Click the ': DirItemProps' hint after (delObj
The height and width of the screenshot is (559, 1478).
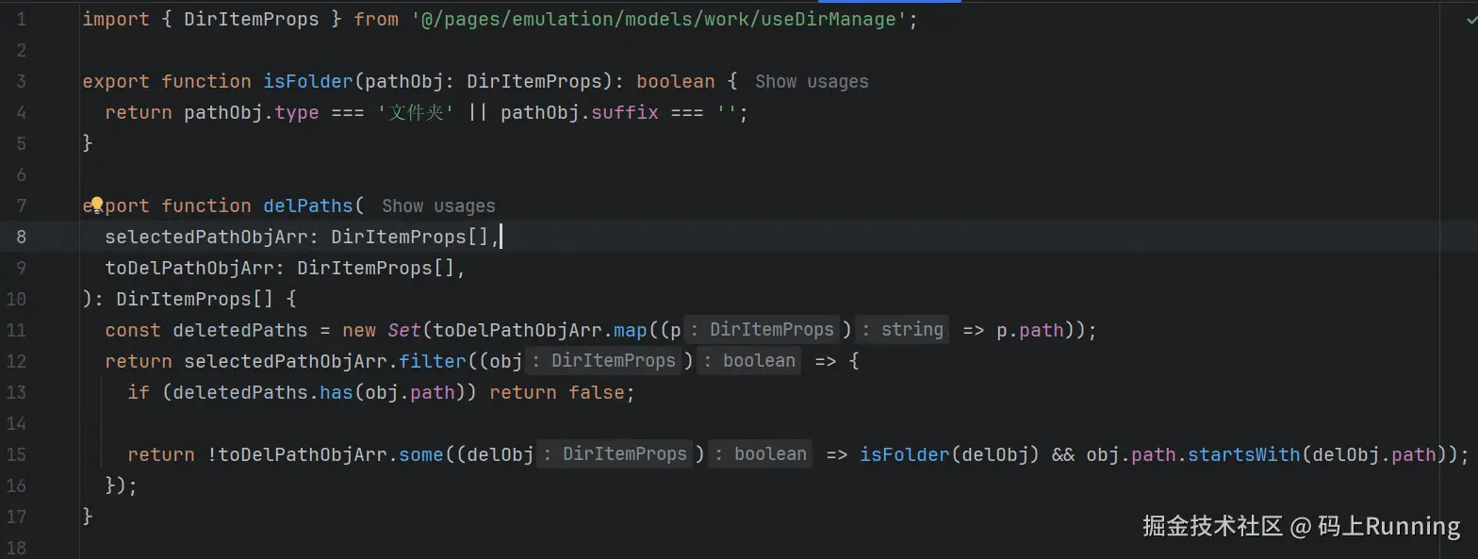pos(613,454)
